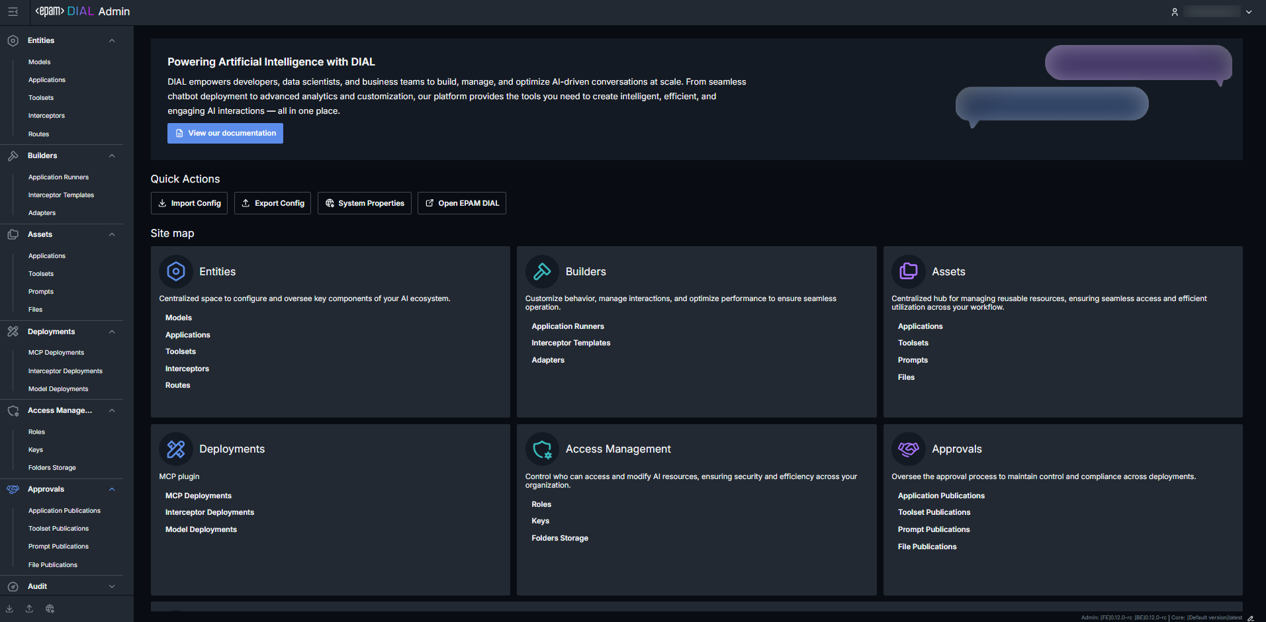The width and height of the screenshot is (1266, 622).
Task: Click the Access Management shield icon in card
Action: (x=542, y=449)
